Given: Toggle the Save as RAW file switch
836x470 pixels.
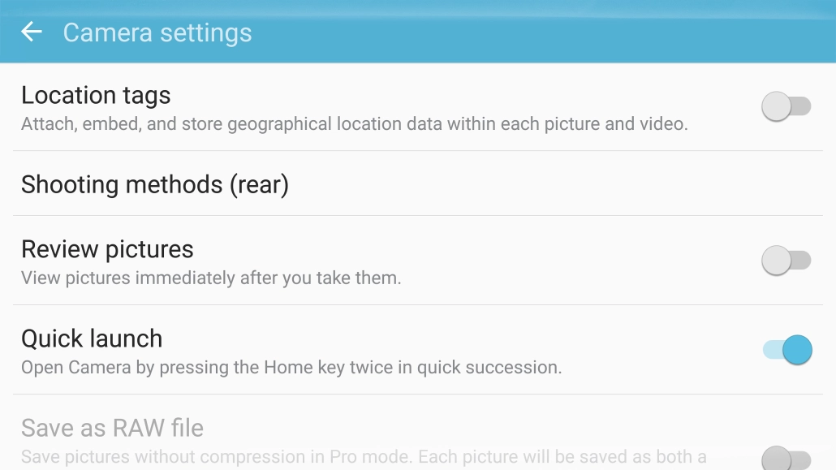Looking at the screenshot, I should coord(786,458).
